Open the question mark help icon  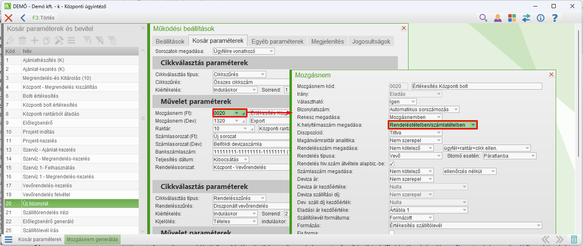(x=554, y=18)
